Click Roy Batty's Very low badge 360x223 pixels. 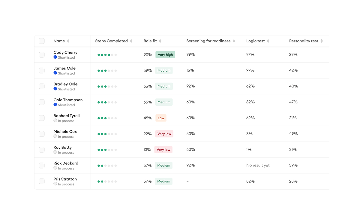[163, 150]
